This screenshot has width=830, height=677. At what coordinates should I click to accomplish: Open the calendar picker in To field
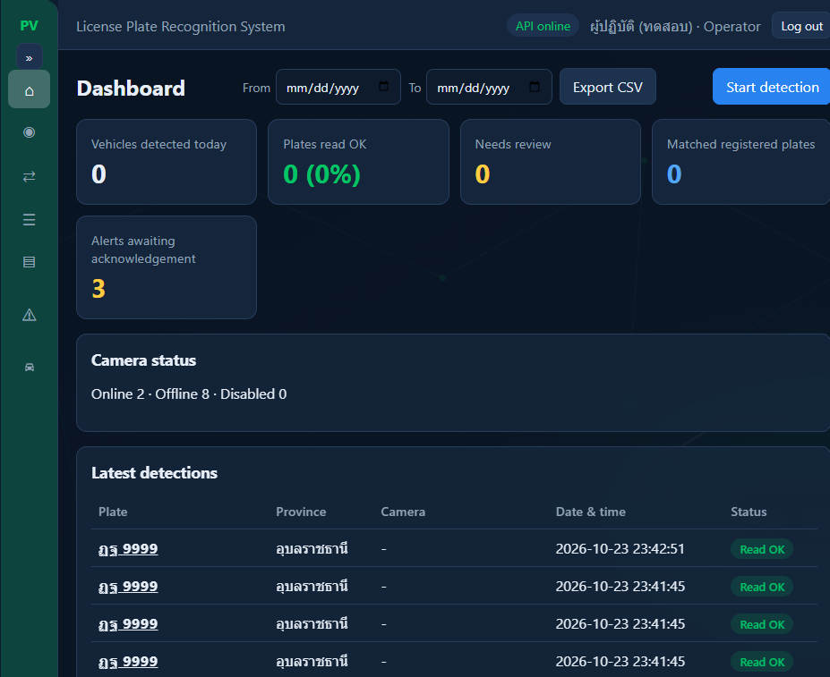[x=535, y=86]
